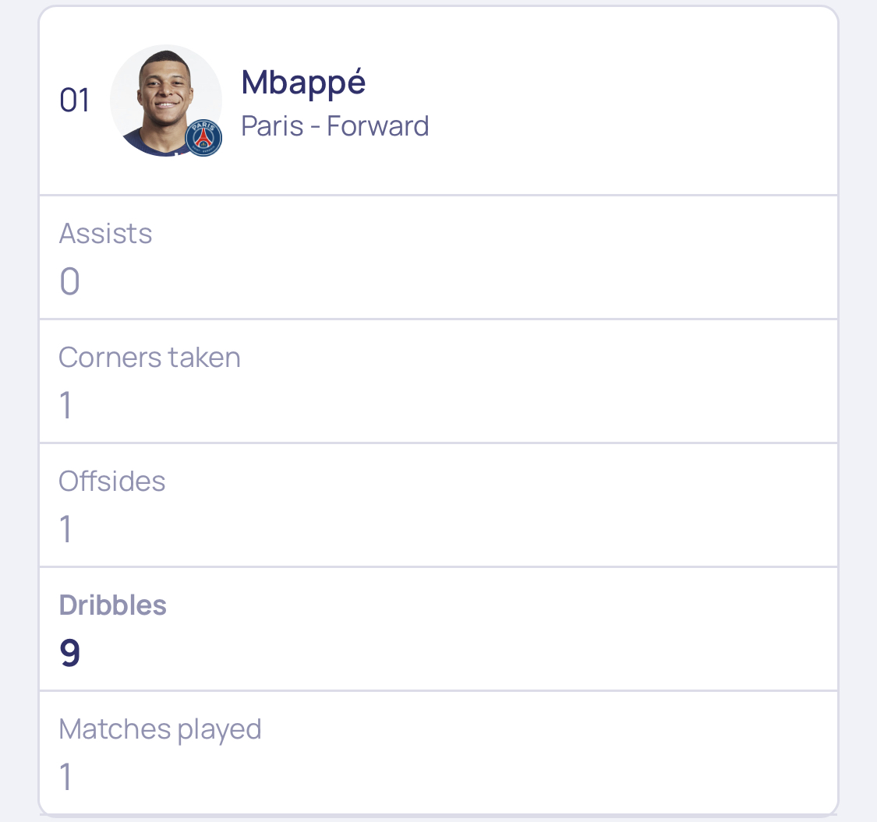Select the bold Dribbles label
Viewport: 877px width, 822px height.
[x=112, y=605]
